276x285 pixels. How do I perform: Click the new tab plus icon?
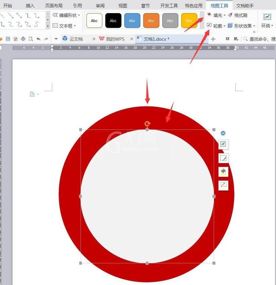pyautogui.click(x=213, y=39)
